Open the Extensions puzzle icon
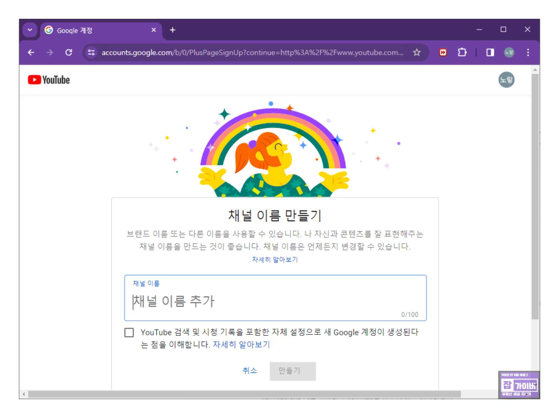Image resolution: width=559 pixels, height=418 pixels. pos(462,52)
